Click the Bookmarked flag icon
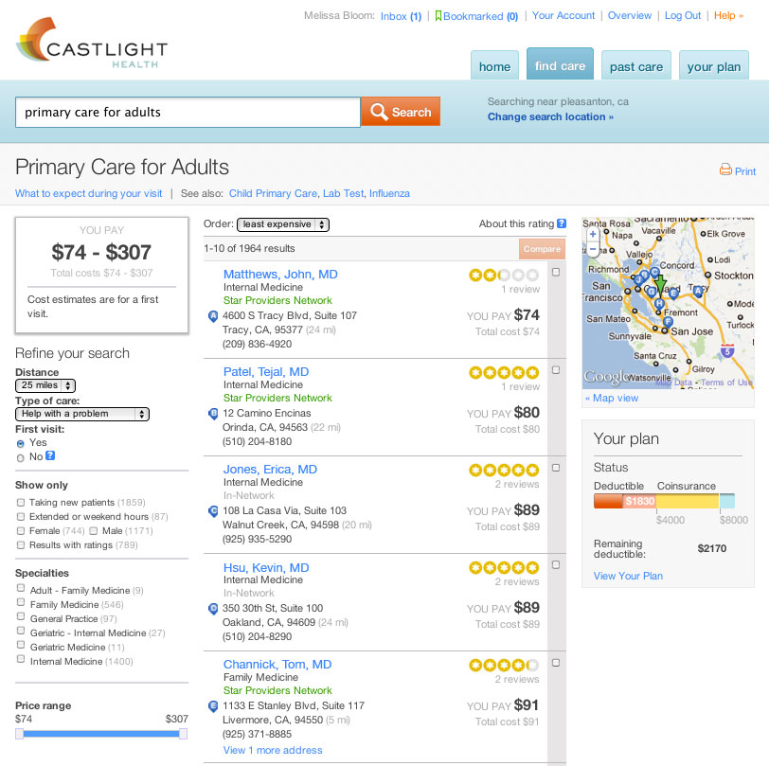This screenshot has height=766, width=769. (x=438, y=16)
